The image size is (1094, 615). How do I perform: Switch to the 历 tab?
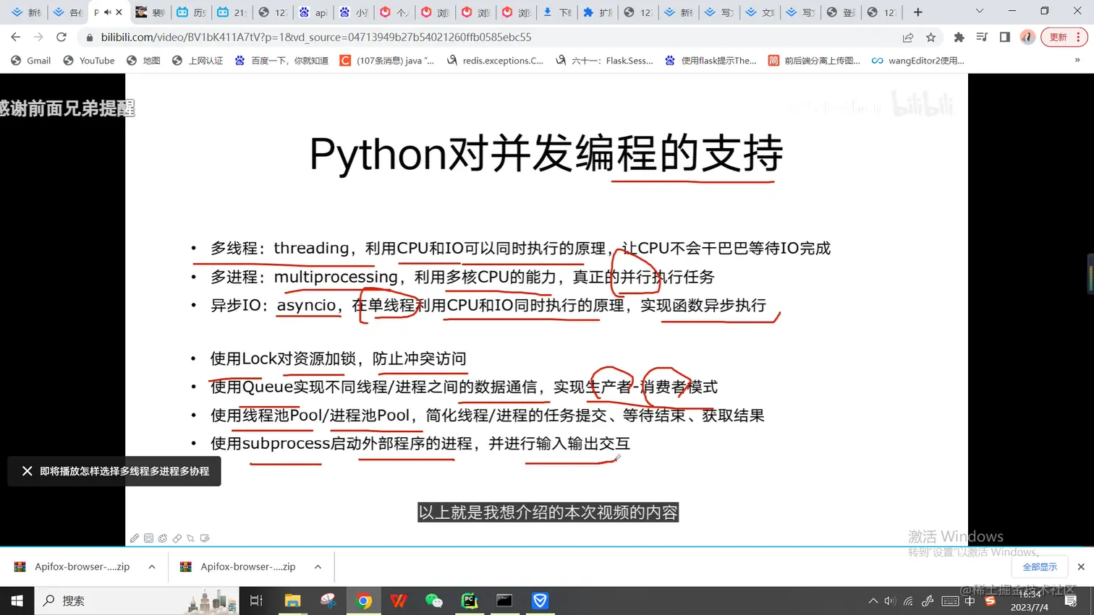click(192, 12)
